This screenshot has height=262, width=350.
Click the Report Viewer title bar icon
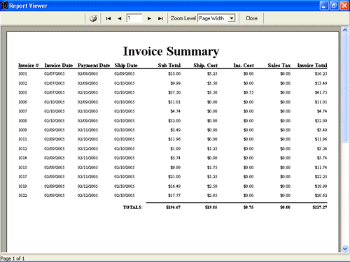click(4, 6)
